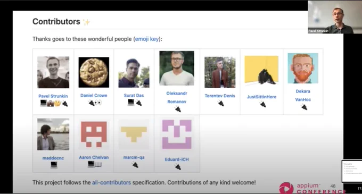
Task: Click JustSittinHere yellow avatar
Action: [x=261, y=71]
